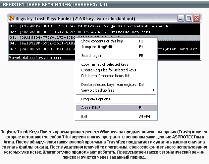Select key row 01 DAO.PrivateDBEngine.36
The image size is (209, 164).
coord(105,26)
